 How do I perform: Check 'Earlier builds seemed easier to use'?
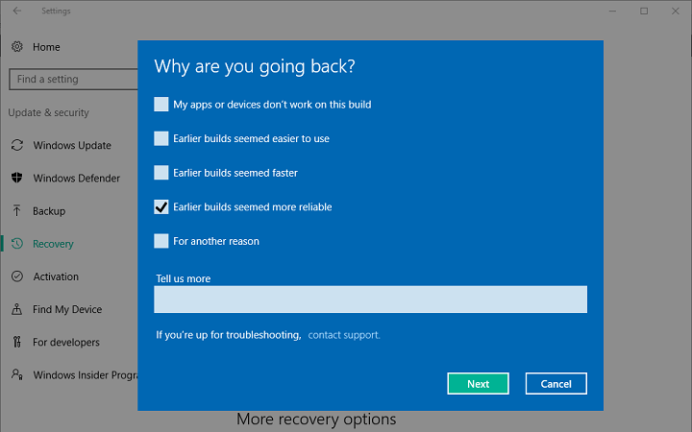(161, 138)
